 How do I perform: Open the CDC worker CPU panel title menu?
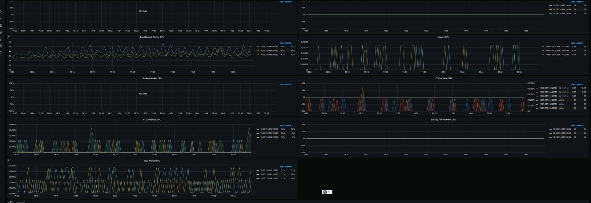443,78
